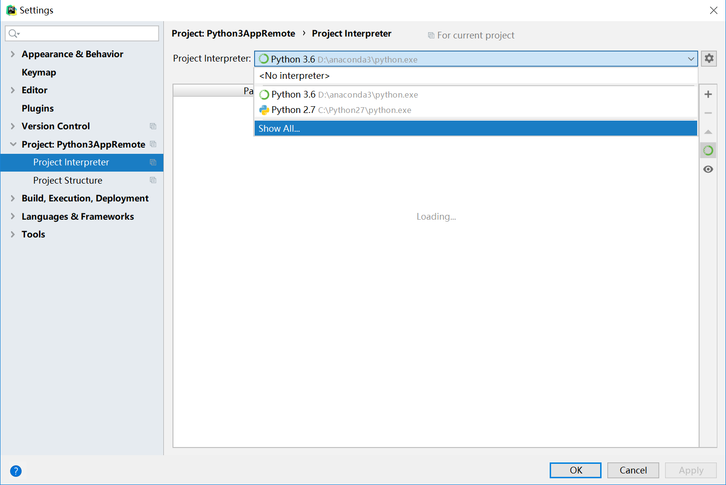Click the per-project icon beside Project Interpreter
The width and height of the screenshot is (726, 485).
point(153,162)
